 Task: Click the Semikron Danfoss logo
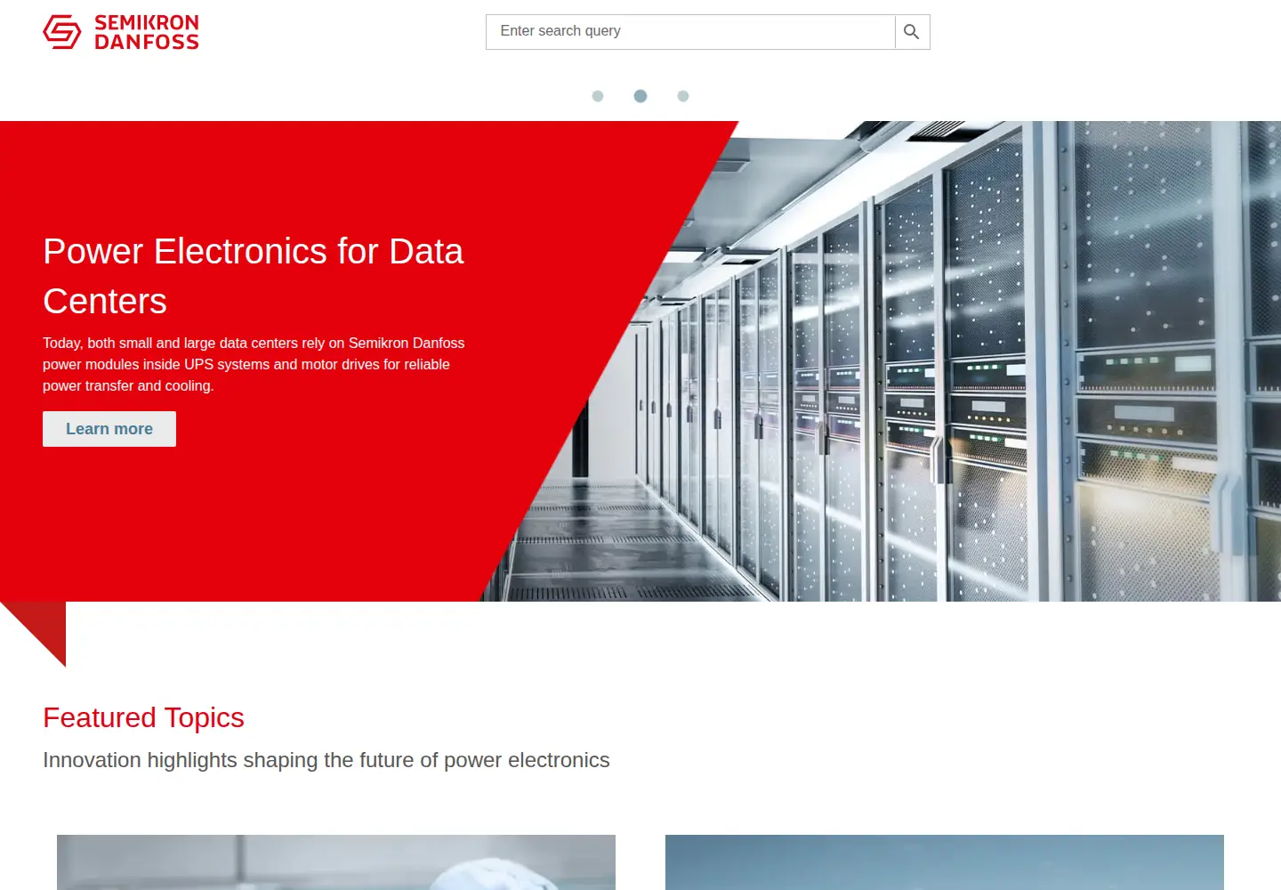pos(121,32)
